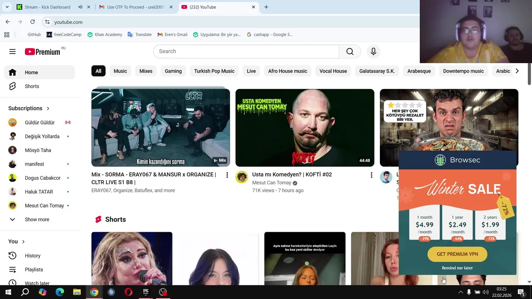Open Haluk TATAR subscription
Viewport: 532px width, 299px height.
coord(40,192)
